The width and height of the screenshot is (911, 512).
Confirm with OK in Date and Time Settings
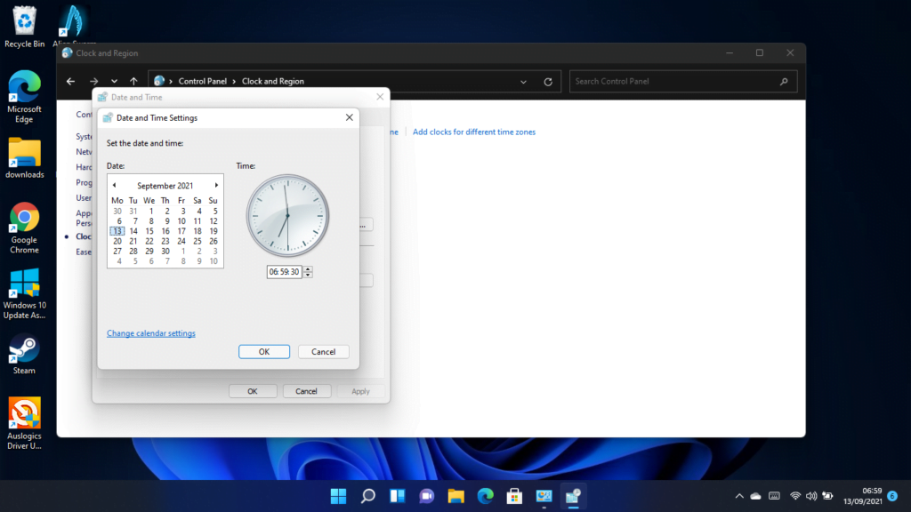point(263,351)
